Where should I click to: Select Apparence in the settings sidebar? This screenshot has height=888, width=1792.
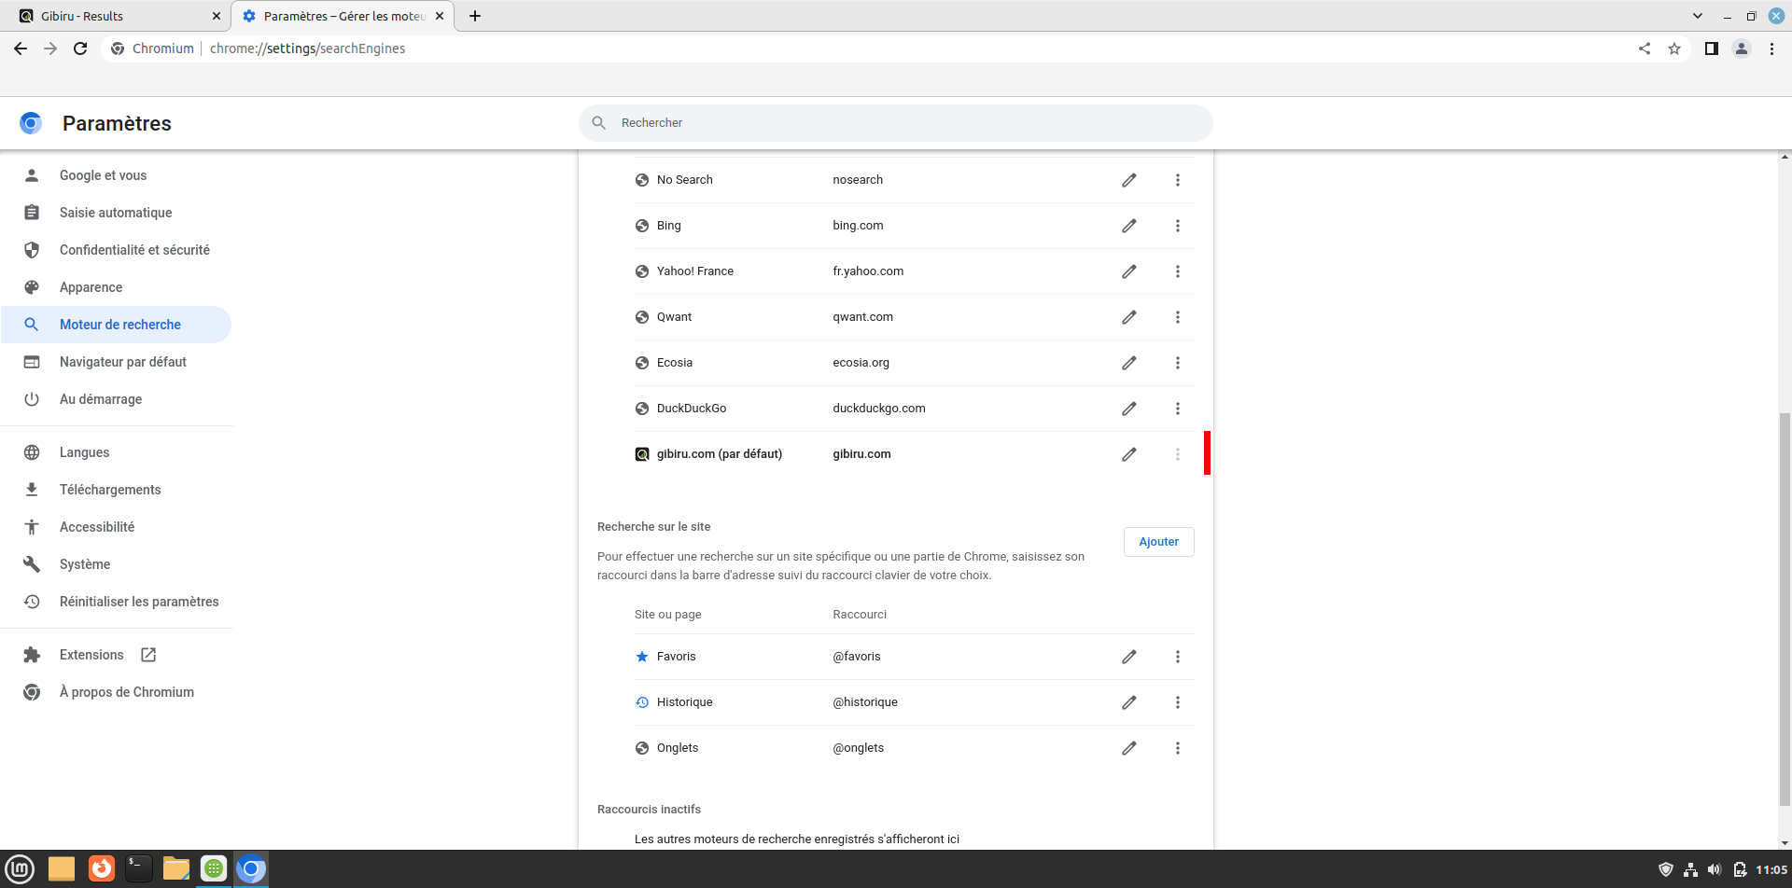[x=91, y=287]
